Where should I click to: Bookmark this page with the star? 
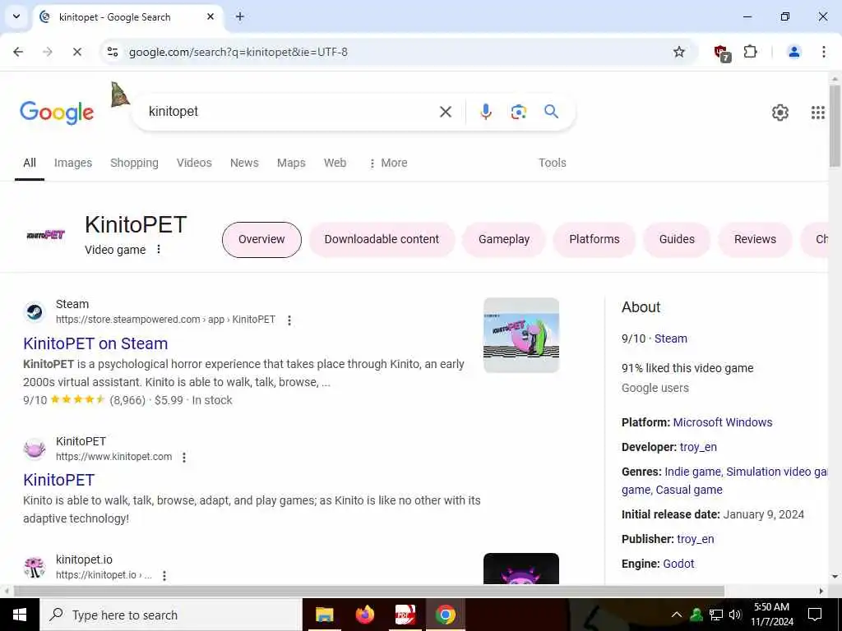(678, 52)
